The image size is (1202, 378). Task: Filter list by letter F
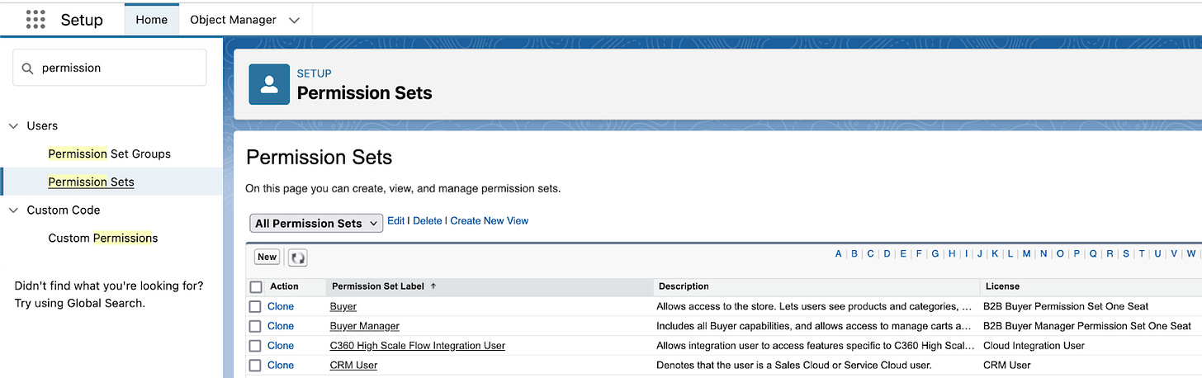click(919, 254)
